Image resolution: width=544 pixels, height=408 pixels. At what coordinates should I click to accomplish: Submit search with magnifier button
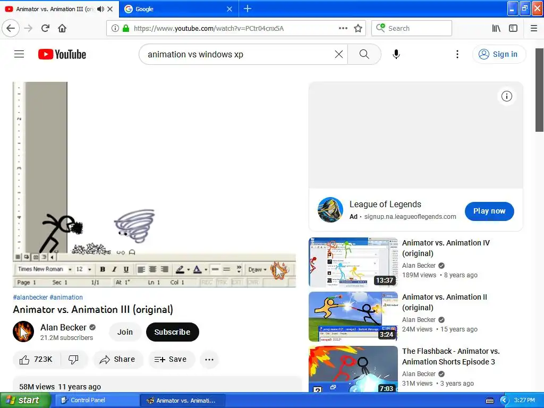pos(364,54)
